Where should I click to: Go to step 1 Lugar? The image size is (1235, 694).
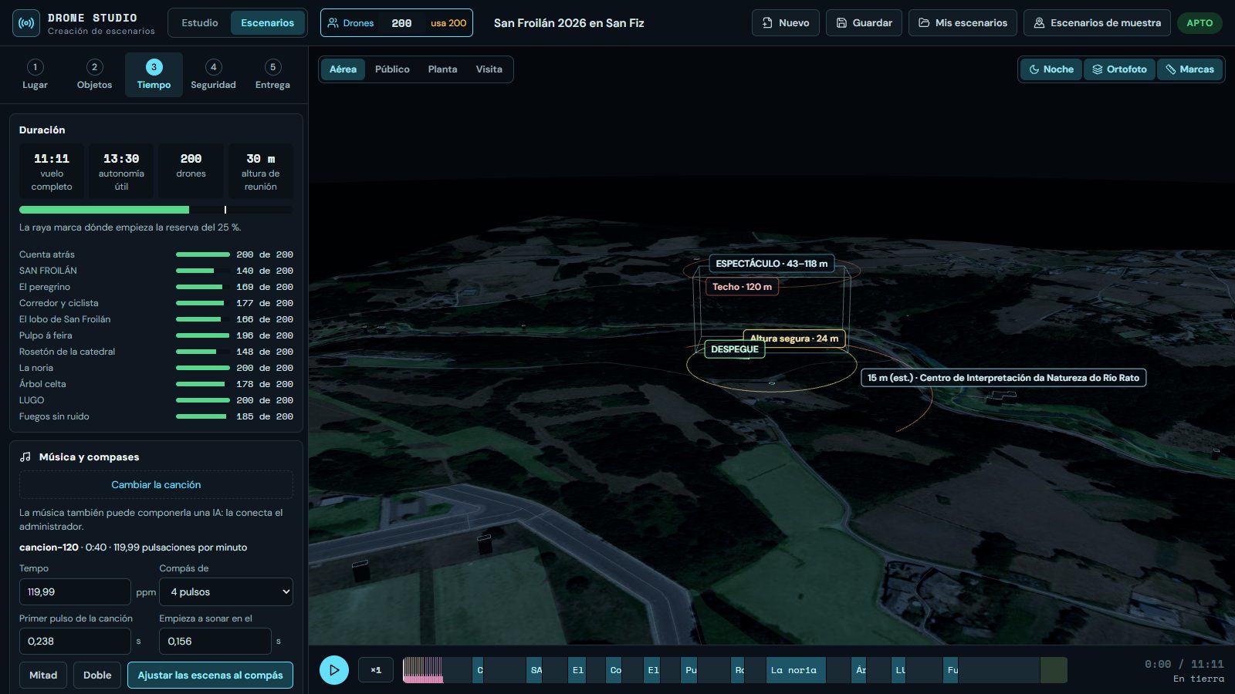pyautogui.click(x=35, y=75)
